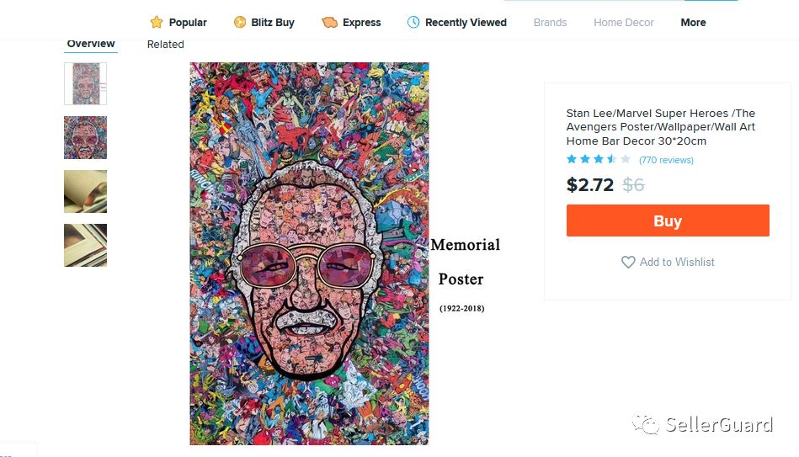Viewport: 799px width, 457px height.
Task: Select the second face close-up thumbnail
Action: [86, 137]
